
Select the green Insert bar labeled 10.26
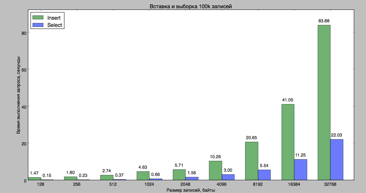pos(215,170)
